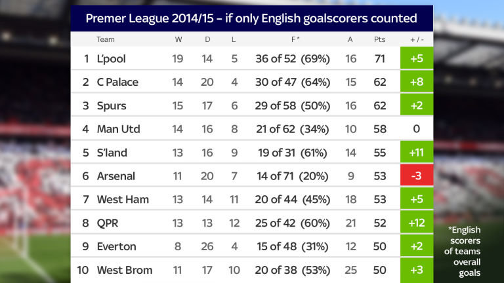Screen dimensions: 504x283
Task: Select the Man Utd team name
Action: click(x=118, y=129)
